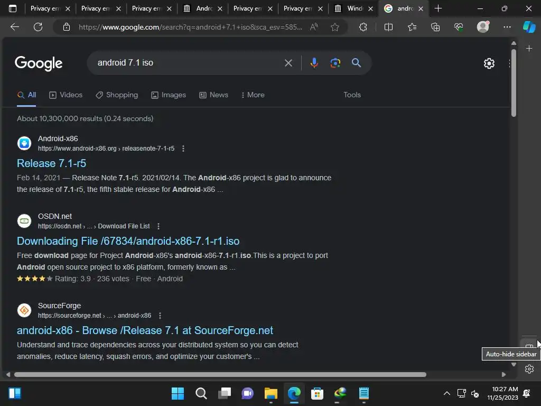
Task: Open Downloading File android-x86-7.1-r1.iso link
Action: point(128,241)
